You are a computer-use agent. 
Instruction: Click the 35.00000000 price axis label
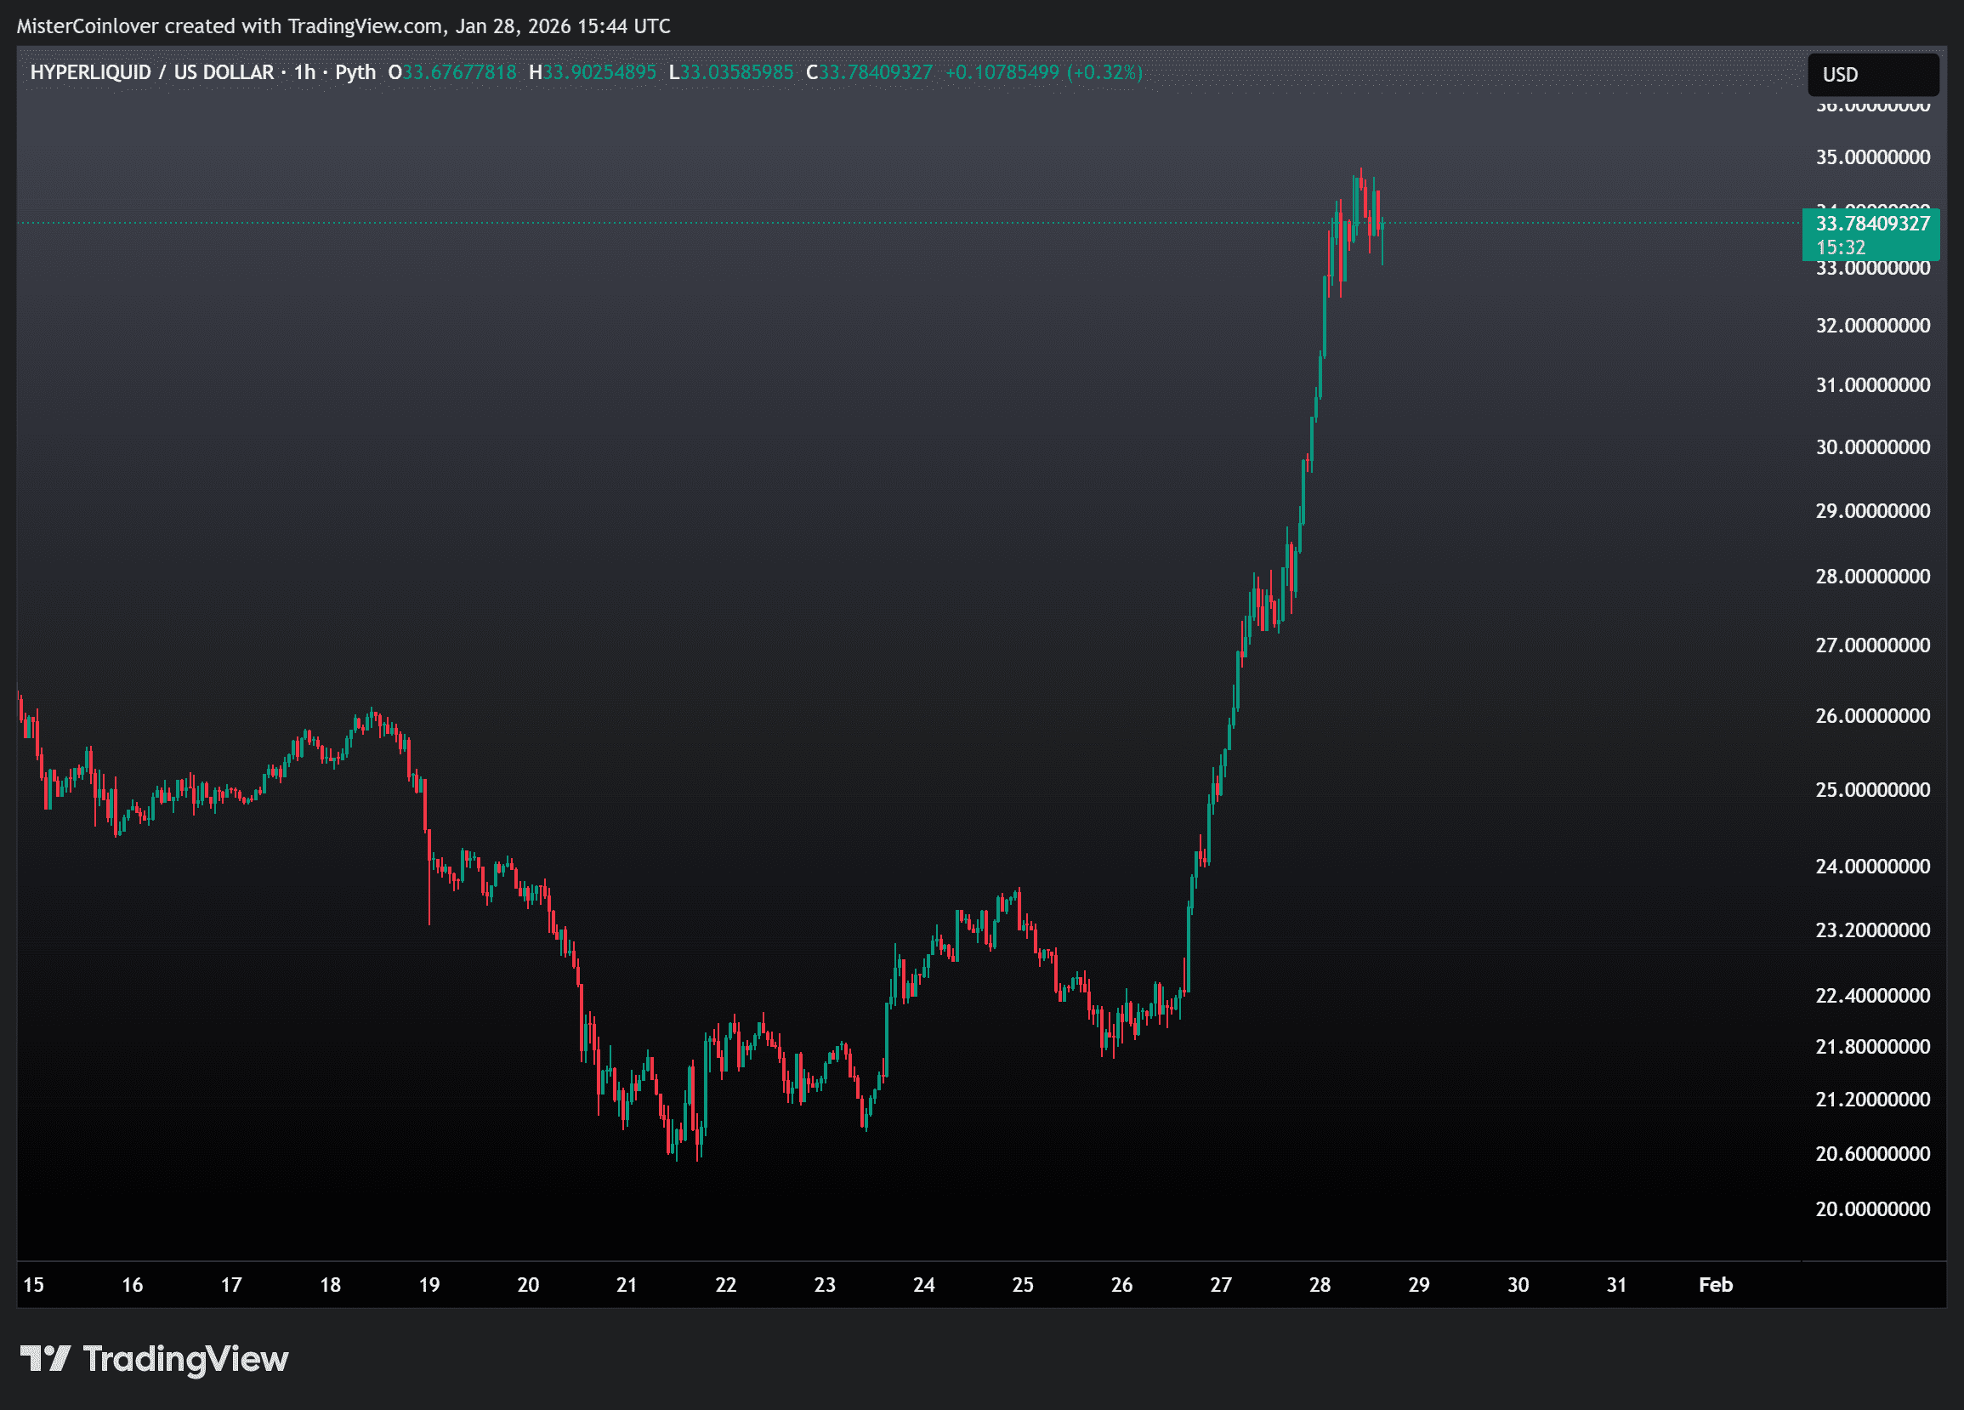(1872, 157)
